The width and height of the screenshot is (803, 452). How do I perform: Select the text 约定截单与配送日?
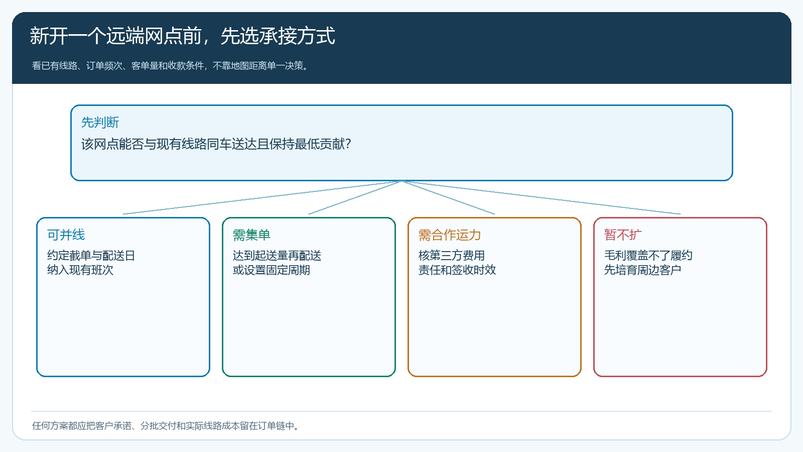[x=91, y=256]
